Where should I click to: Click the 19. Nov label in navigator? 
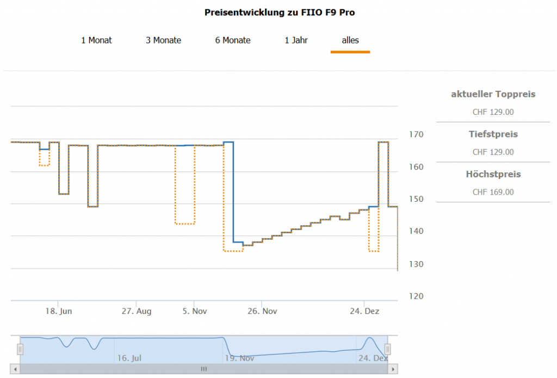click(x=239, y=358)
